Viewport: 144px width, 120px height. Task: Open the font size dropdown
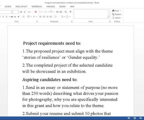click(x=18, y=12)
